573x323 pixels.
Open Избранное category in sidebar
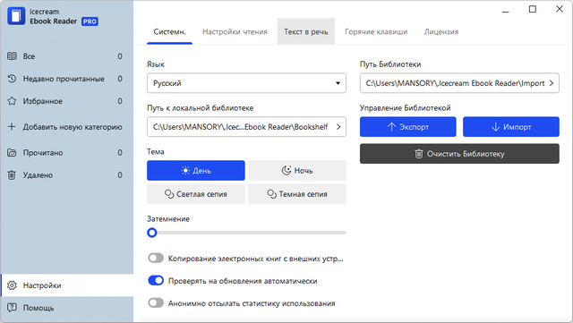pos(67,101)
